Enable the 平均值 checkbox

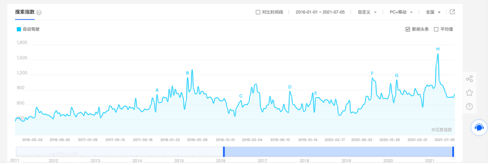[x=436, y=29]
